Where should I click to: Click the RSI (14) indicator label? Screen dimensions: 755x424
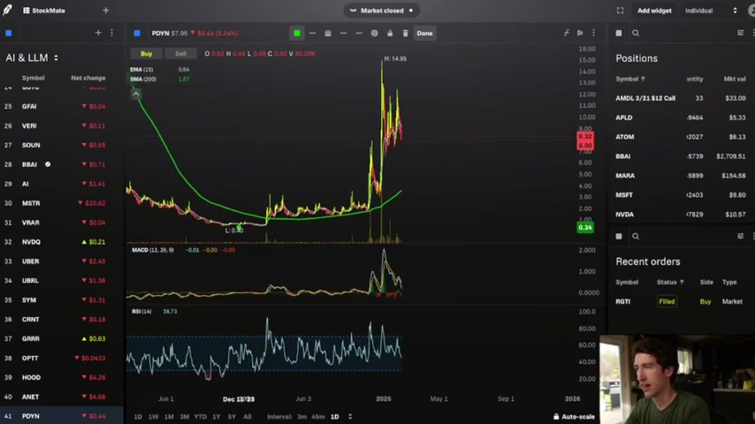pos(141,312)
